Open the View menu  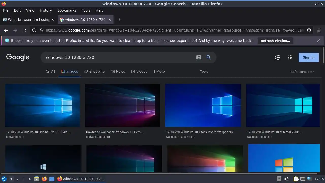coord(30,10)
